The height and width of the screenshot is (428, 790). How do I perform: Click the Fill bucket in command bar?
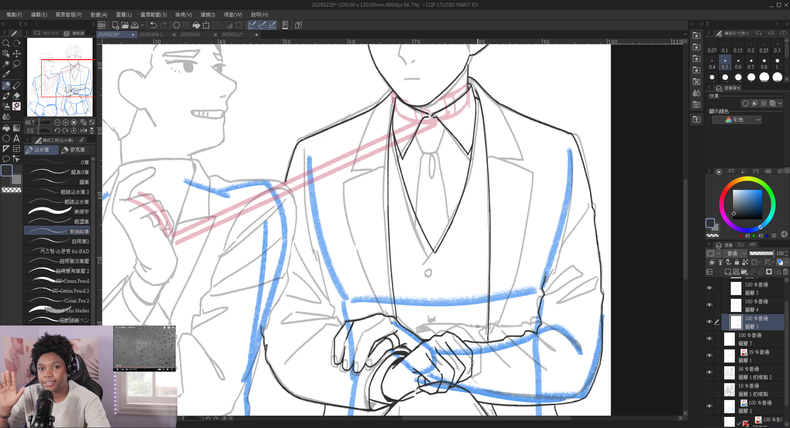(x=196, y=25)
